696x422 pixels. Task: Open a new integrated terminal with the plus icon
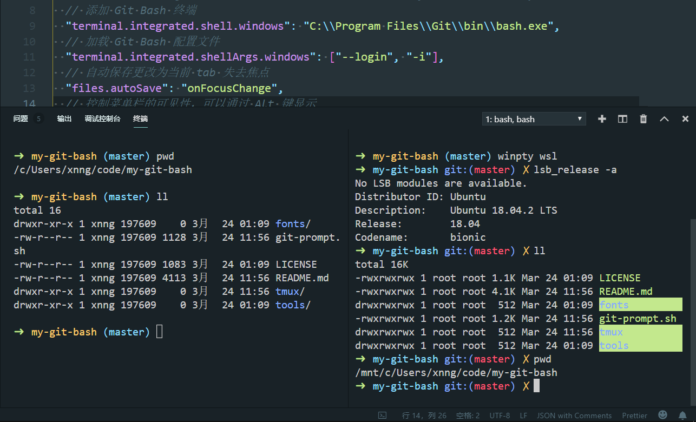coord(602,118)
